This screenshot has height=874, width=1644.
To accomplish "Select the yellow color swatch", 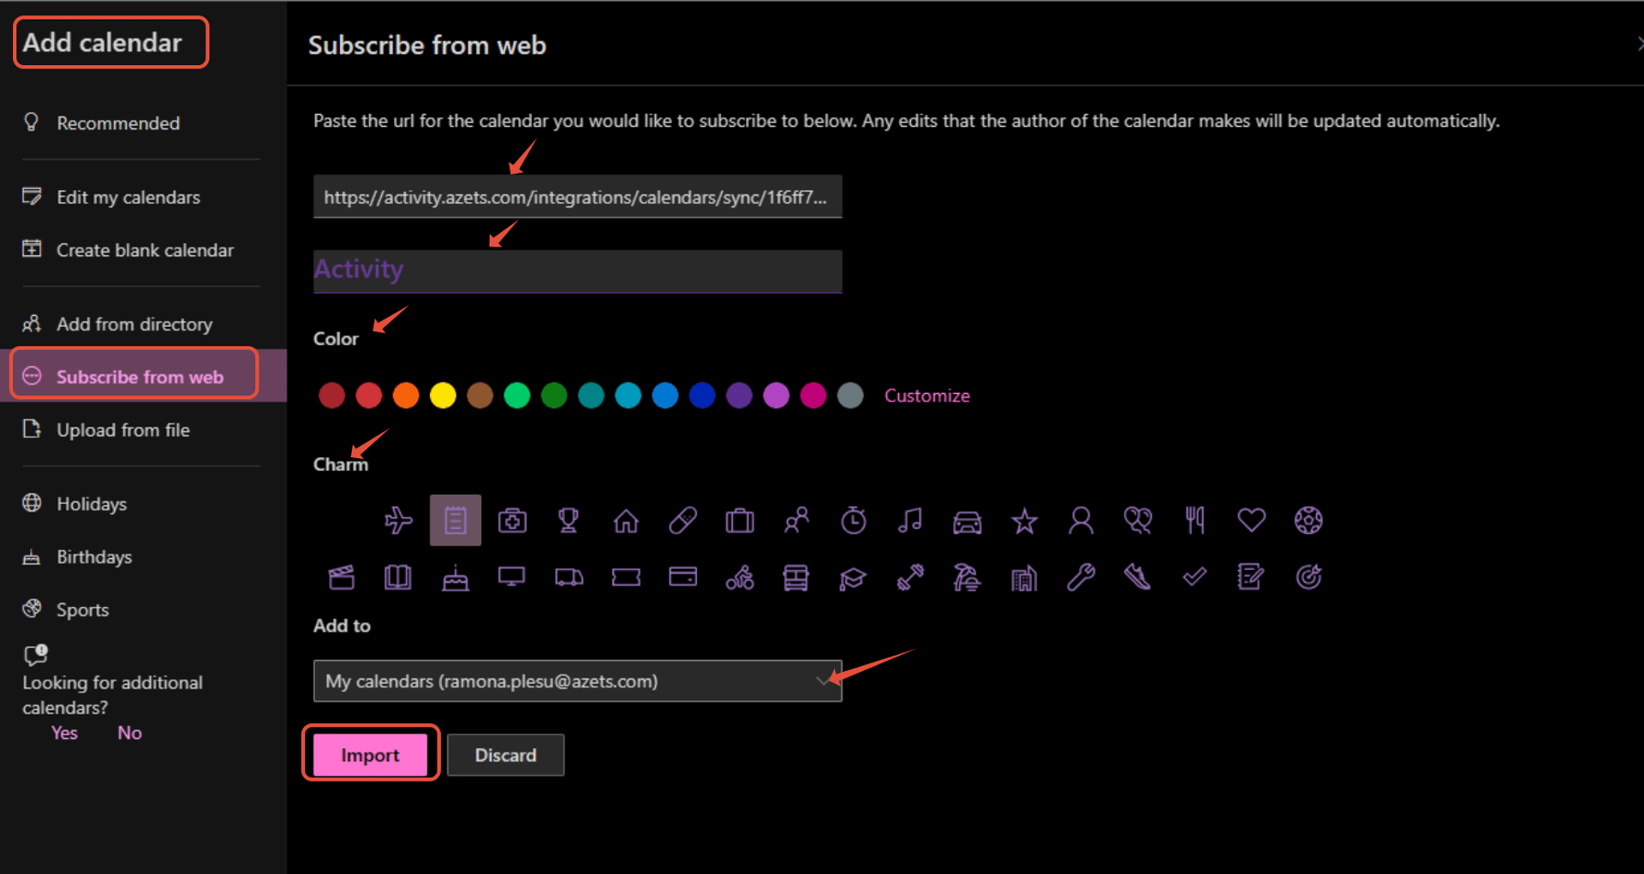I will tap(443, 395).
